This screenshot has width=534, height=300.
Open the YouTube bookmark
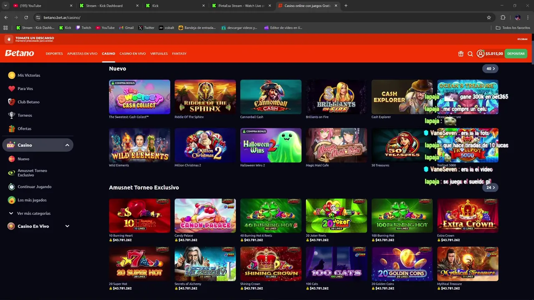point(105,28)
